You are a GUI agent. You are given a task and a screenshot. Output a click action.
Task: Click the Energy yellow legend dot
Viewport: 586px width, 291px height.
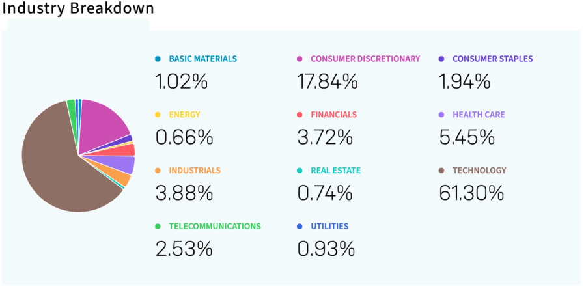tap(158, 115)
